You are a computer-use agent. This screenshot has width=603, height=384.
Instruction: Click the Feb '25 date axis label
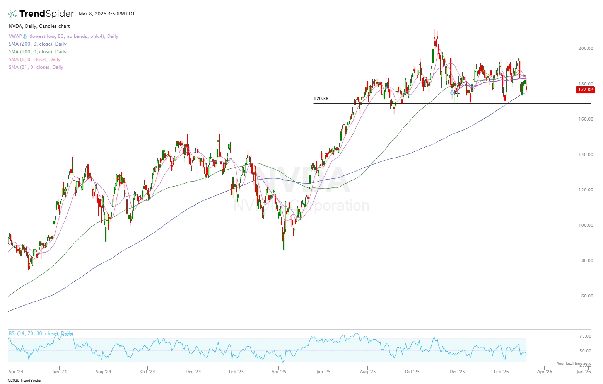click(x=236, y=372)
